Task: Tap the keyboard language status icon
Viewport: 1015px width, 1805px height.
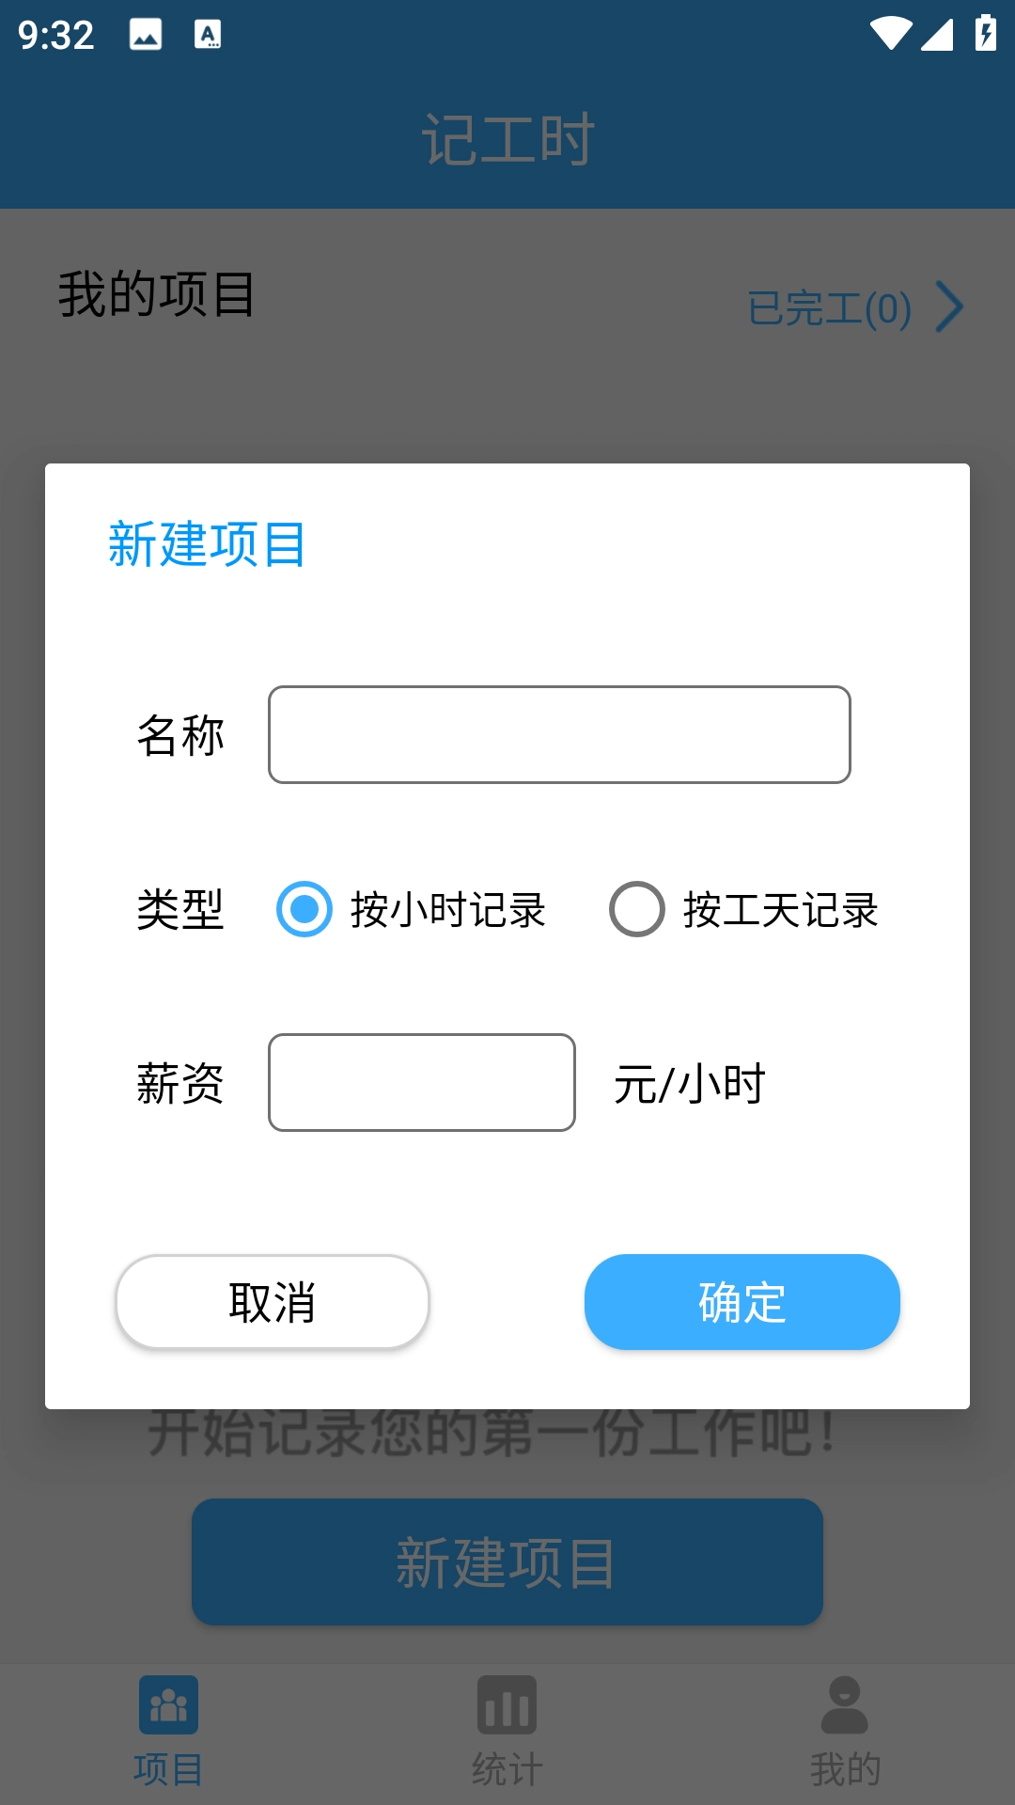Action: tap(208, 35)
